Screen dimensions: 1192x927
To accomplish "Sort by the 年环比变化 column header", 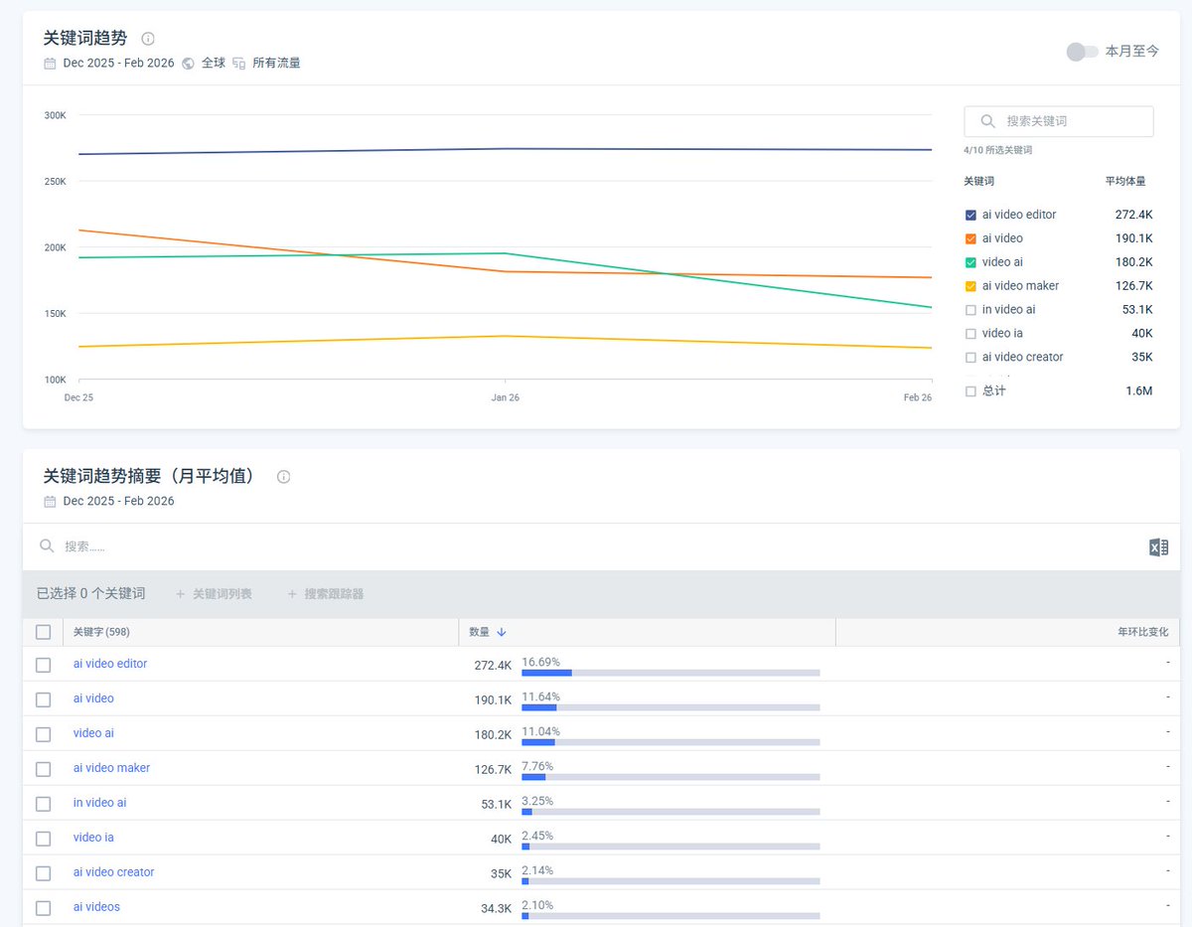I will click(1007, 632).
